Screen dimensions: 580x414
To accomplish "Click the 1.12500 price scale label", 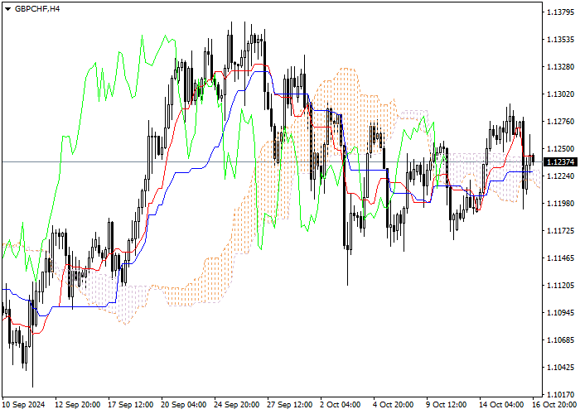I will pyautogui.click(x=560, y=149).
